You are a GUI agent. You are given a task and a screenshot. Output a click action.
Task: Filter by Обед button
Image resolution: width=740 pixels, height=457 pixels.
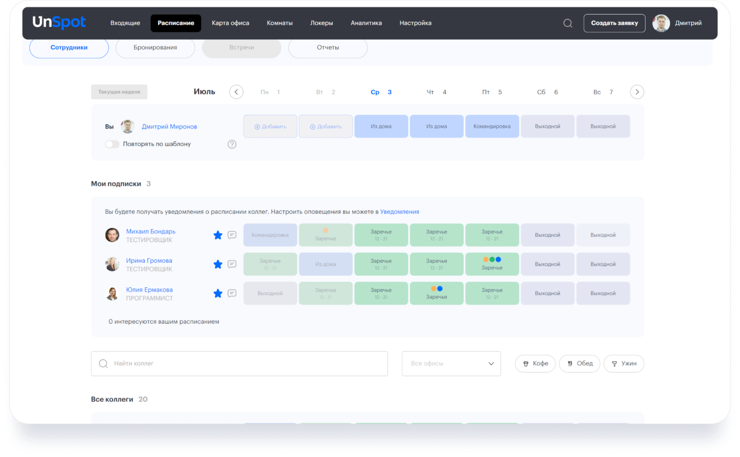pos(580,364)
